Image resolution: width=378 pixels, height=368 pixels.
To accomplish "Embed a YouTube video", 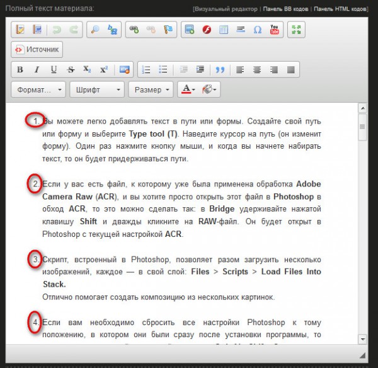I will point(274,30).
